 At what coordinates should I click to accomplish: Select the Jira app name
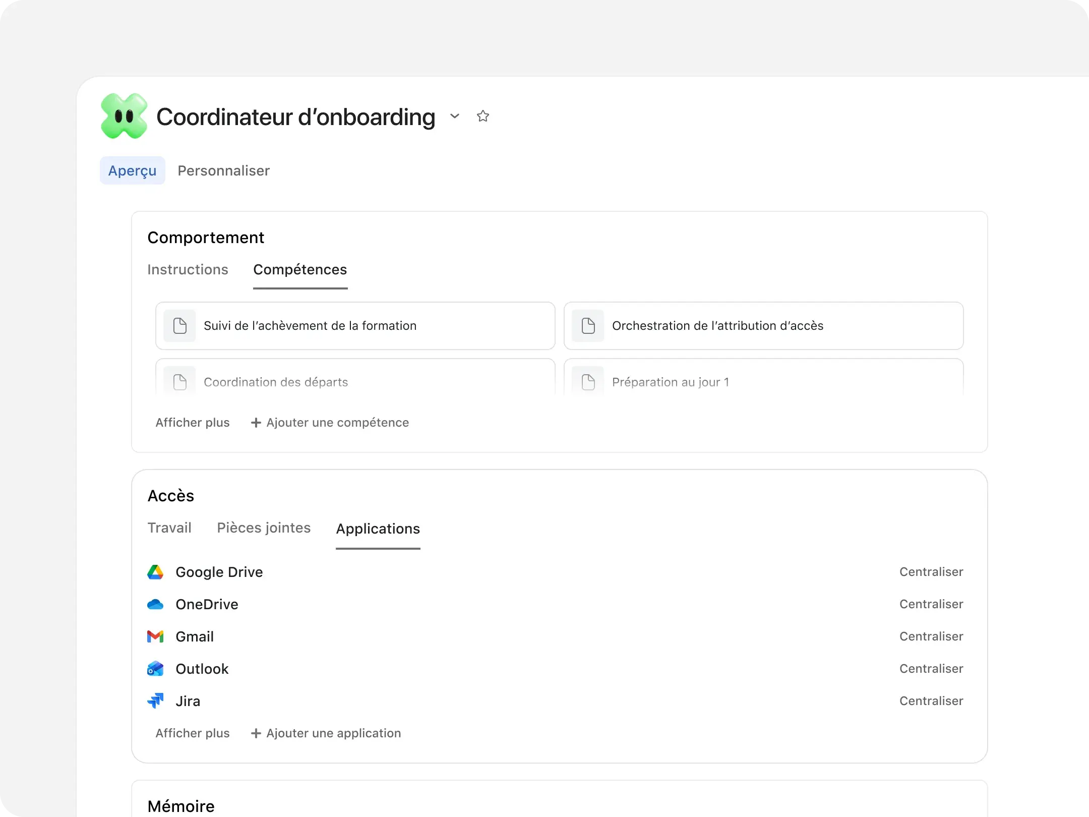point(188,701)
